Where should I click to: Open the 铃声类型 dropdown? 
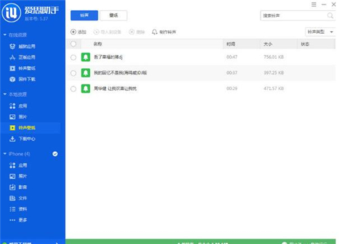320,32
